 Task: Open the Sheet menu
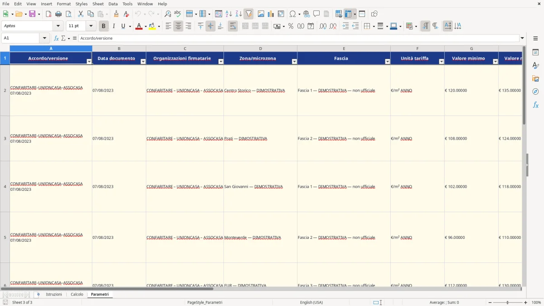tap(98, 4)
